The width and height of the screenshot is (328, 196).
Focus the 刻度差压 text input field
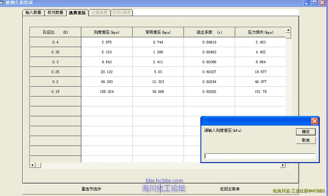260,156
